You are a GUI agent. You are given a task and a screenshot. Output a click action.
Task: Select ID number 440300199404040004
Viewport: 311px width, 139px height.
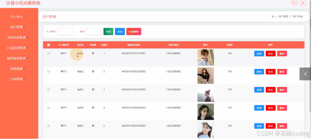[134, 108]
